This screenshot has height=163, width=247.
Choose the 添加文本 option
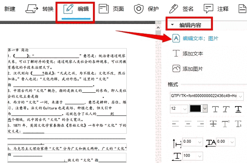click(193, 54)
